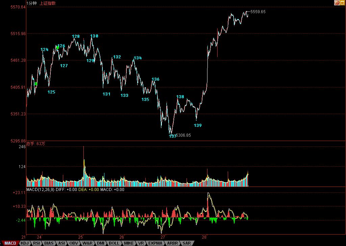Image resolution: width=346 pixels, height=246 pixels.
Task: Click the 5559.65 latest price label
Action: 258,12
